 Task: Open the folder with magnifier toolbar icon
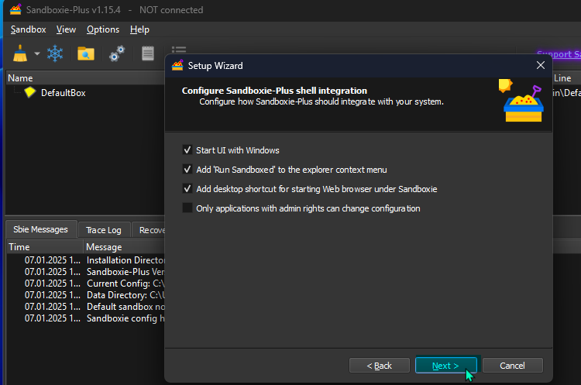(85, 53)
